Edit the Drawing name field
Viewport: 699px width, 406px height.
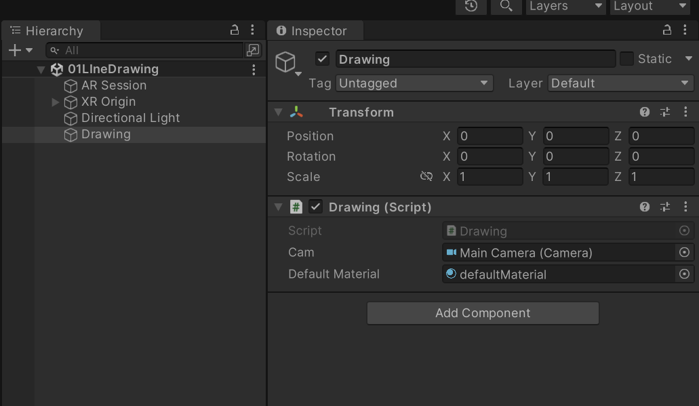tap(476, 59)
